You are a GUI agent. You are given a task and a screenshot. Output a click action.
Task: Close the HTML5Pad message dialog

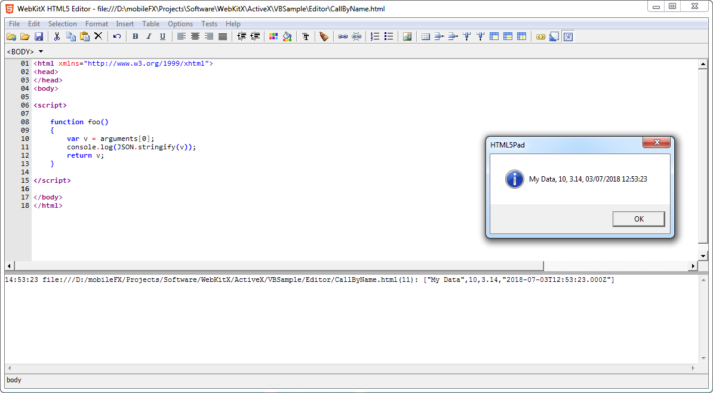coord(656,142)
